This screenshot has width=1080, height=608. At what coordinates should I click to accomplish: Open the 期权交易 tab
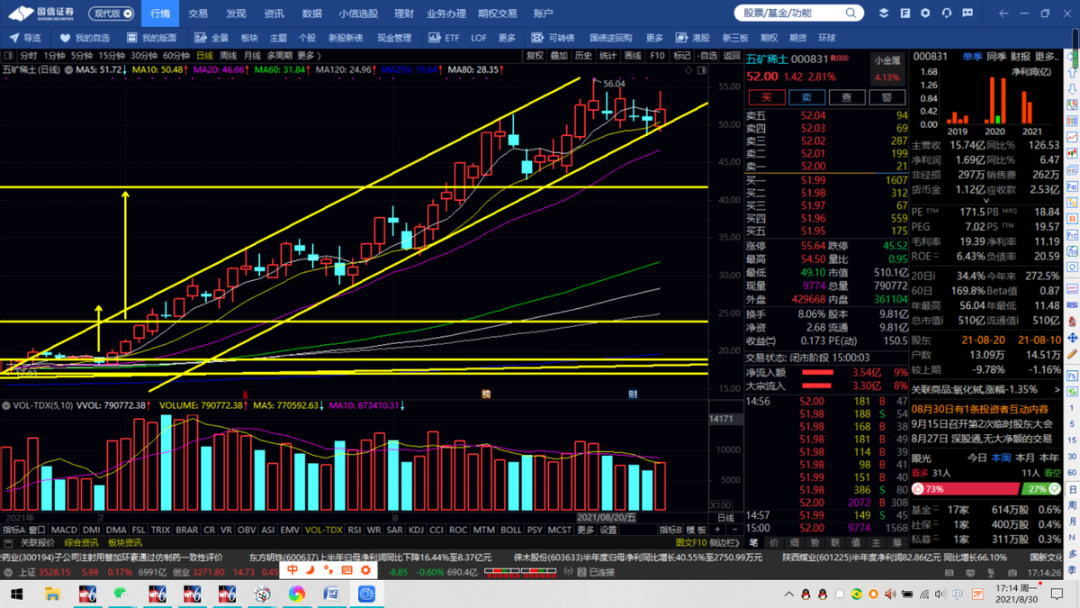tap(498, 14)
